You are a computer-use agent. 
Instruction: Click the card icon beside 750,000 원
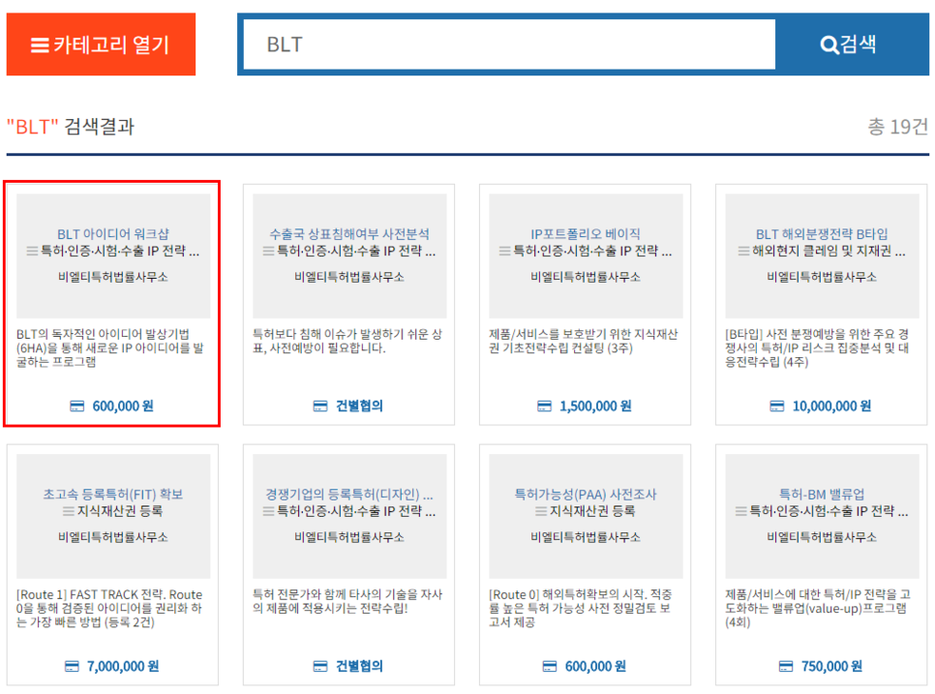pyautogui.click(x=786, y=666)
